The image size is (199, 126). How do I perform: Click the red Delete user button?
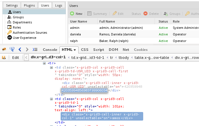click(151, 13)
